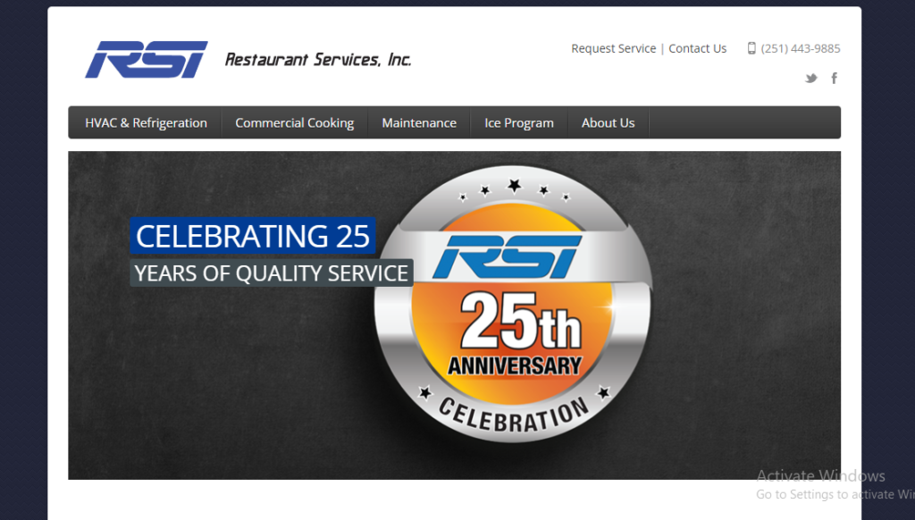The height and width of the screenshot is (520, 915).
Task: Click the RSI logo inside the anniversary badge
Action: [x=509, y=256]
